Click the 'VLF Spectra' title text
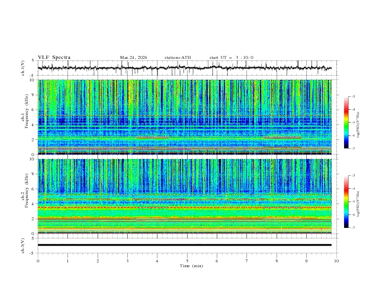This screenshot has height=293, width=379. coord(54,57)
